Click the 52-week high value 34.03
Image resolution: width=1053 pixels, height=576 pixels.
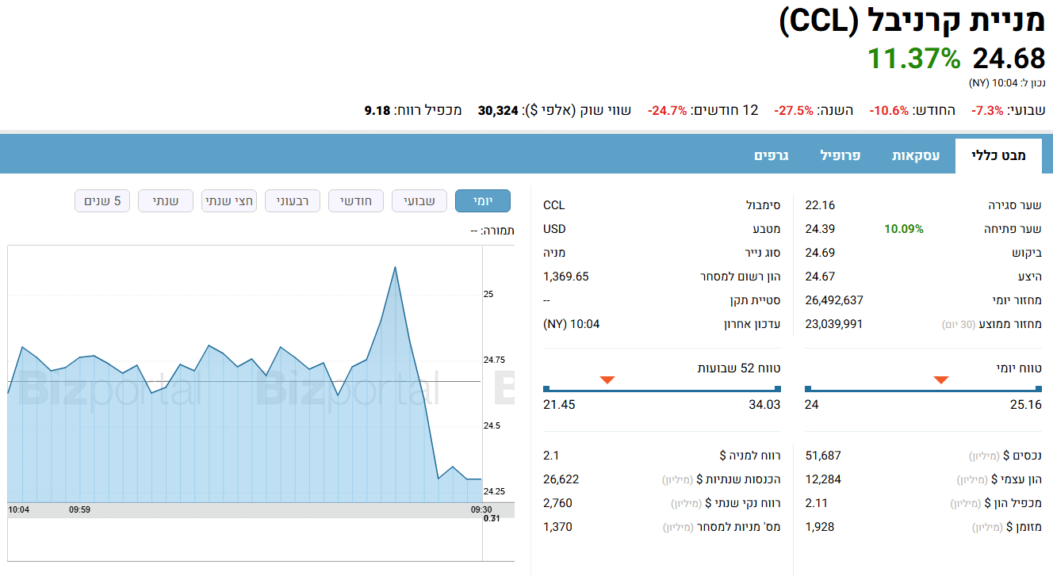(765, 405)
